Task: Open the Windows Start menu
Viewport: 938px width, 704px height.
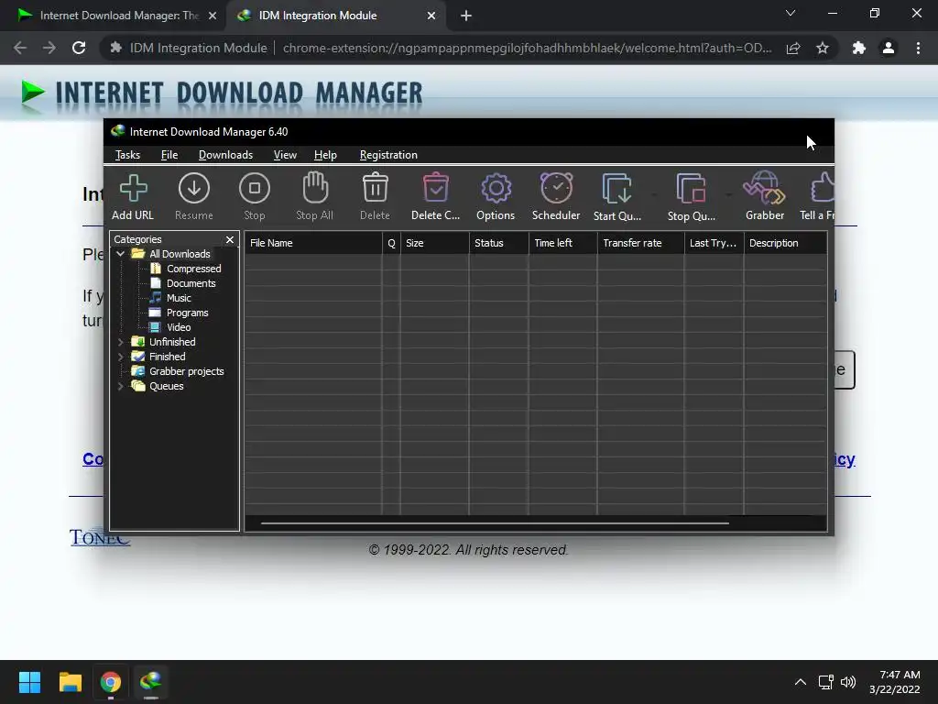Action: point(29,682)
